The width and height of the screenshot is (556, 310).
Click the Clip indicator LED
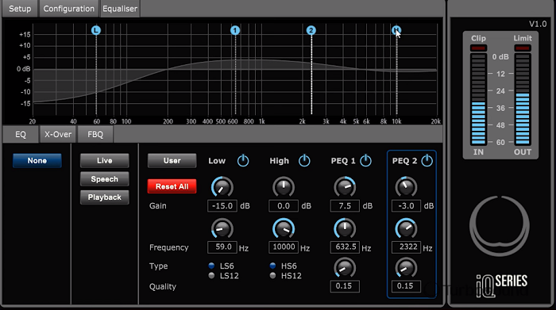(x=478, y=48)
